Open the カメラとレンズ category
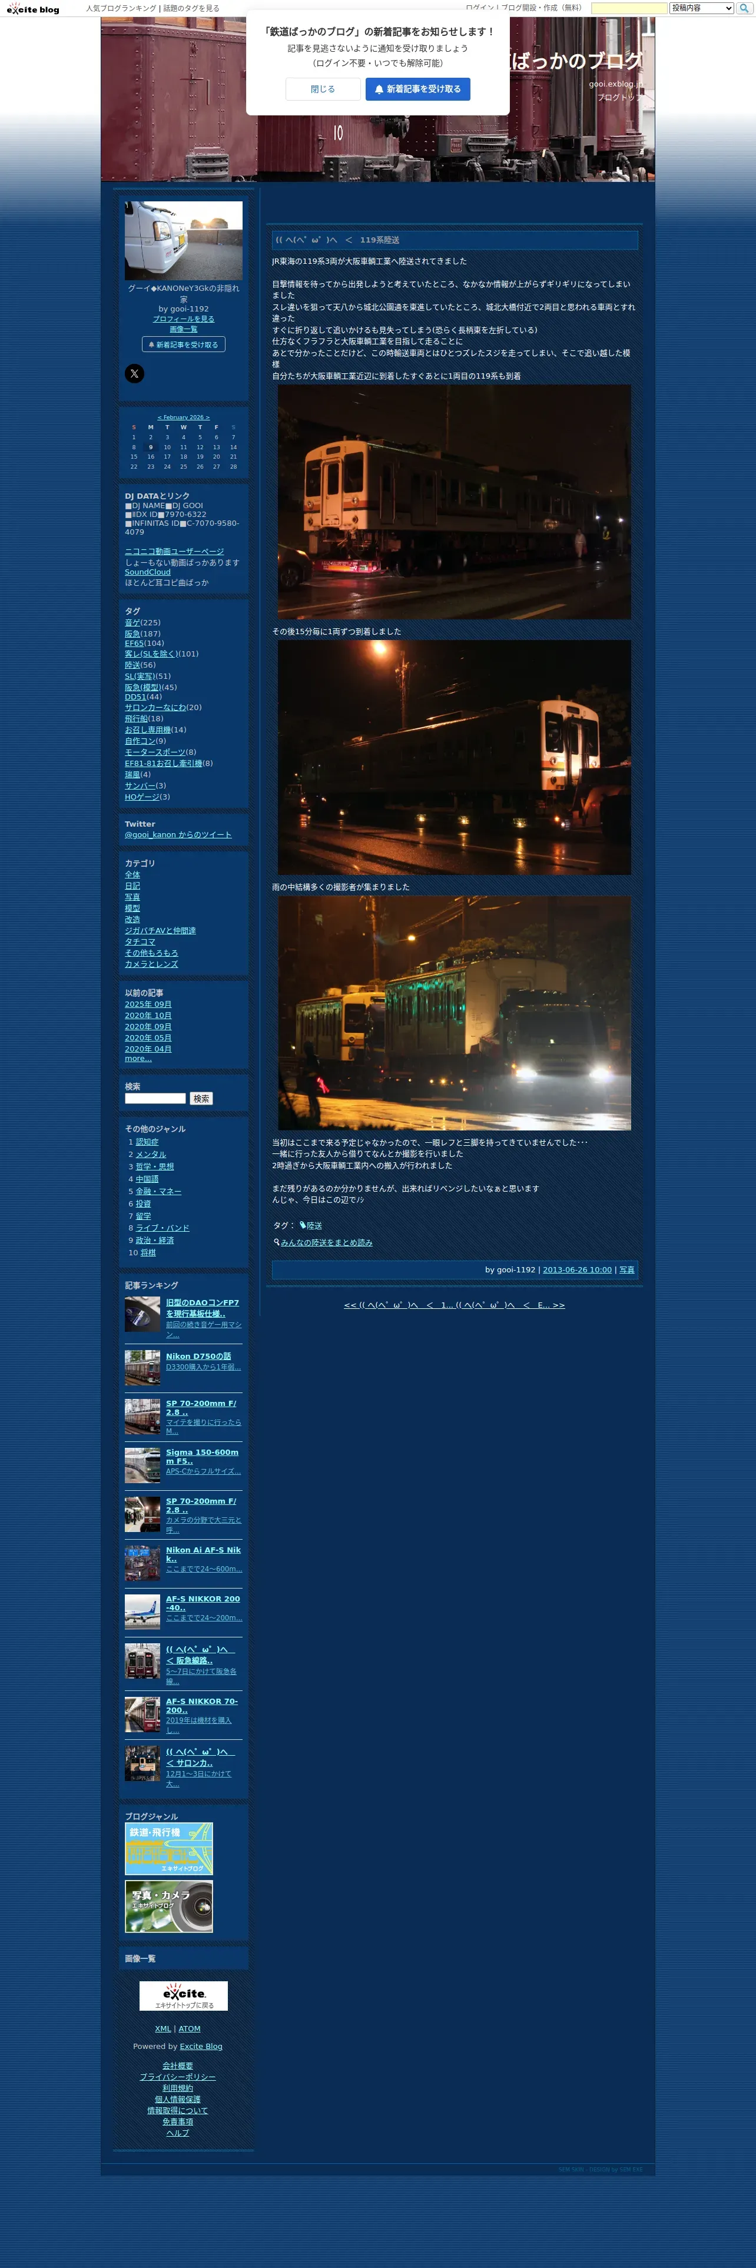 click(x=151, y=964)
